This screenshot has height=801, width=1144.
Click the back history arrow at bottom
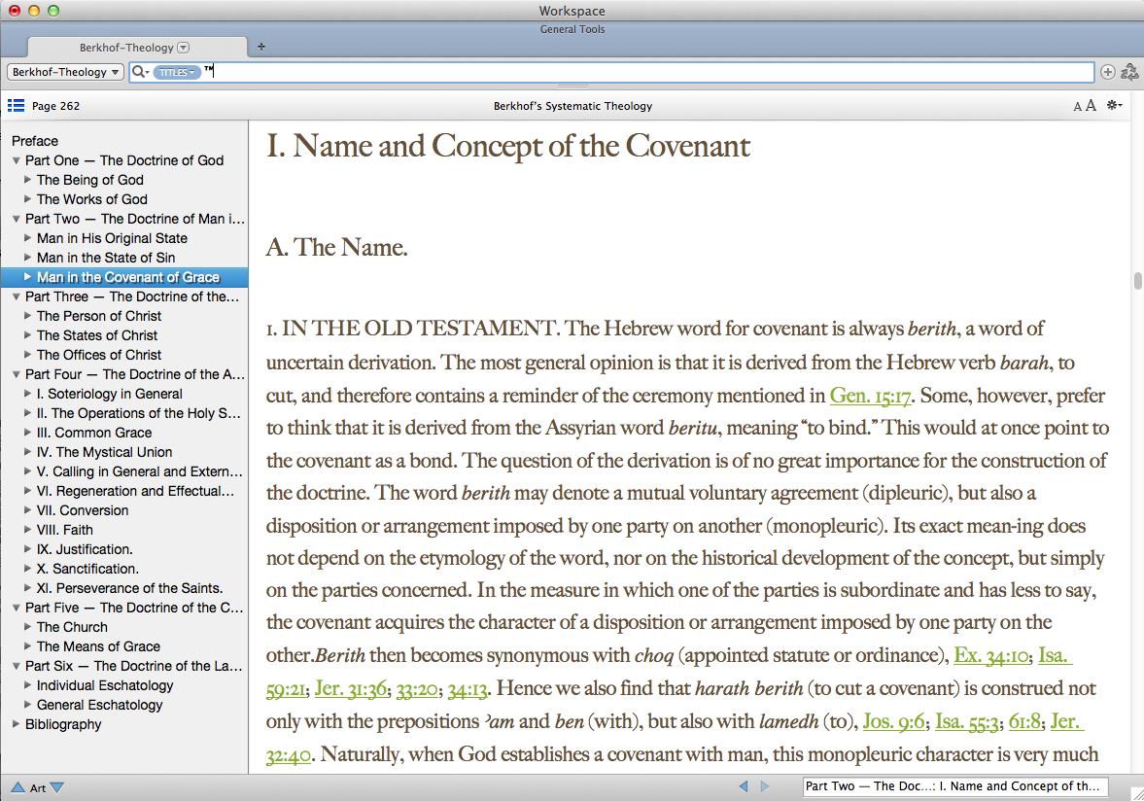pos(744,786)
